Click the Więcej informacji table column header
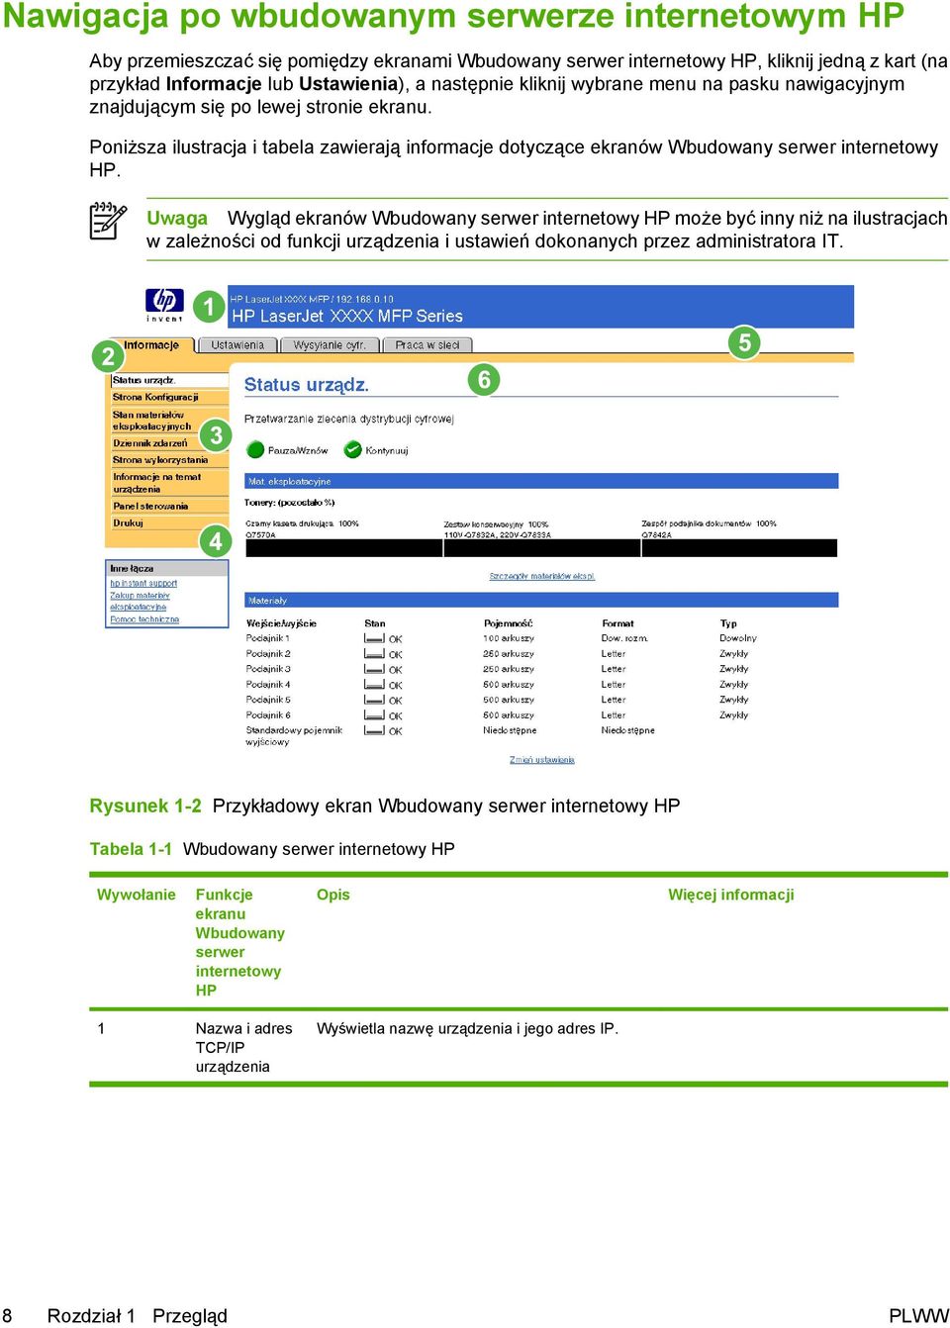Screen dimensions: 950x1328 tap(730, 895)
